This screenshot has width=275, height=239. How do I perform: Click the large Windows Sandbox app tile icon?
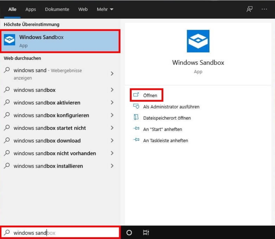(198, 41)
